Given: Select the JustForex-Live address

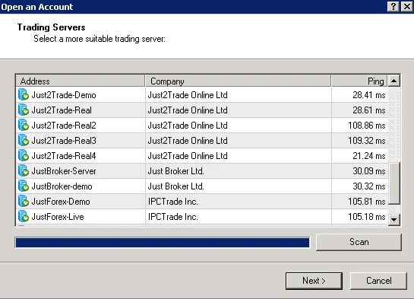Looking at the screenshot, I should pos(58,217).
